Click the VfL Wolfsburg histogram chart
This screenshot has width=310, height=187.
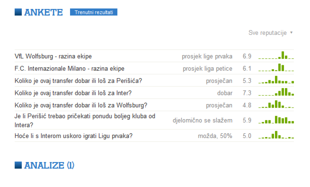coord(276,56)
